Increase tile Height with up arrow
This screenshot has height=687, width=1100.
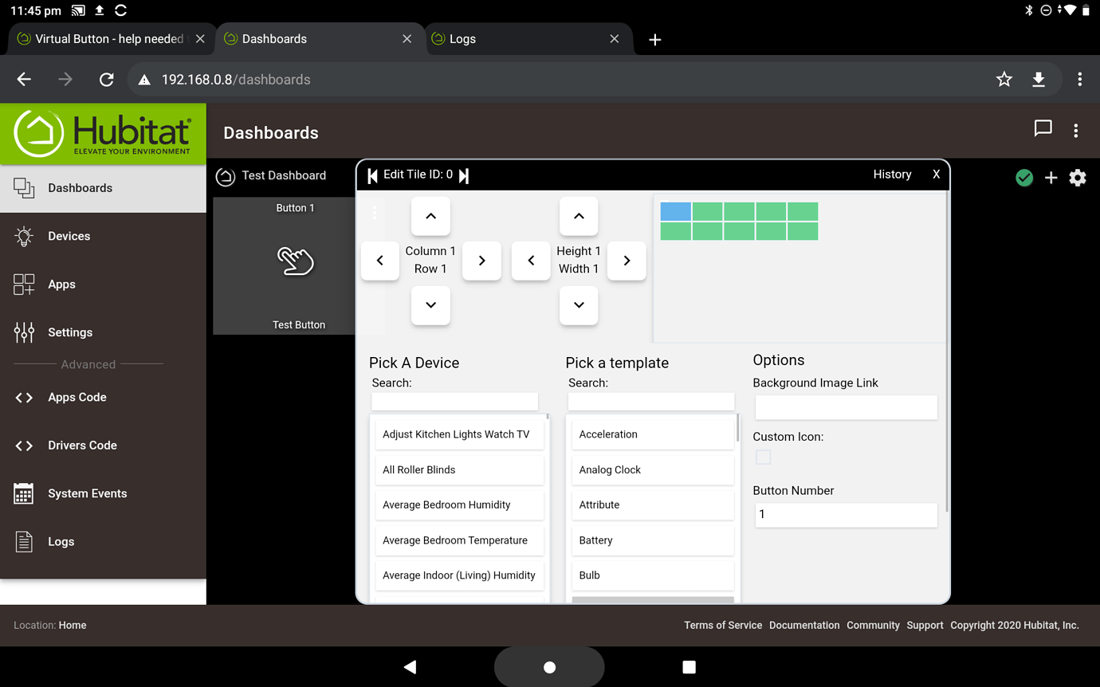pyautogui.click(x=579, y=216)
